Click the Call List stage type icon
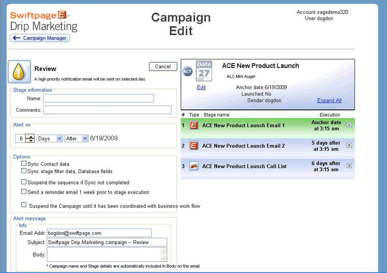The image size is (387, 273). pos(194,166)
